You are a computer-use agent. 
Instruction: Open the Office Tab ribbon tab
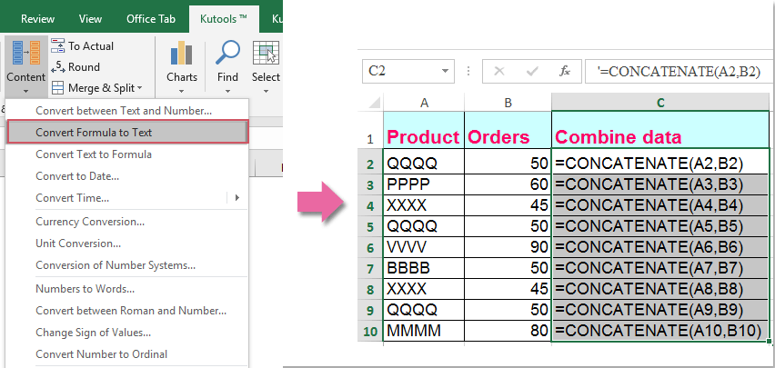tap(150, 18)
